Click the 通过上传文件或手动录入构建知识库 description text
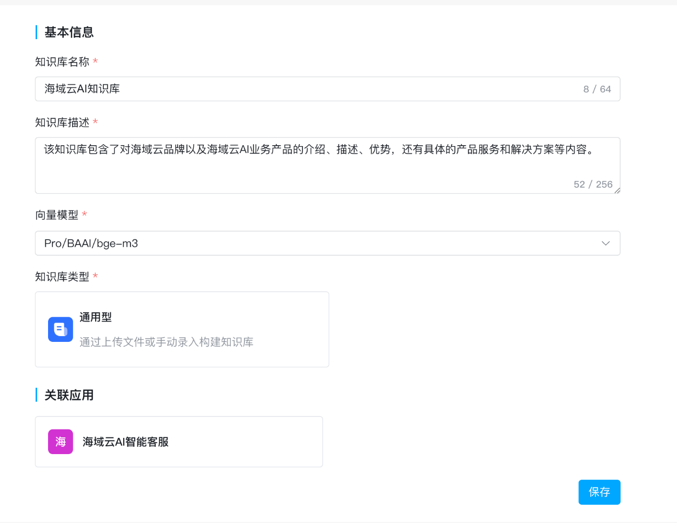Image resolution: width=677 pixels, height=523 pixels. point(166,342)
